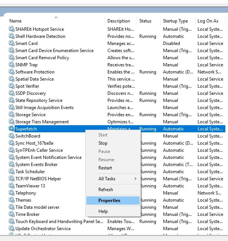
Task: Choose Stop in the context menu
Action: point(103,143)
